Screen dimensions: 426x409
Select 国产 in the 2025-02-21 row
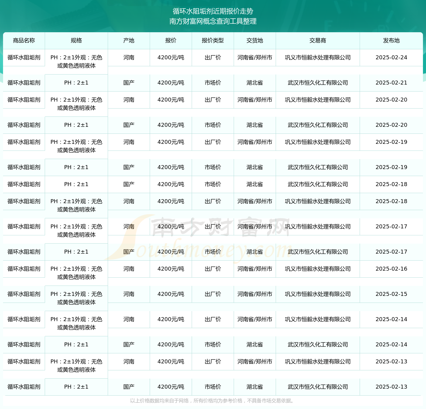point(129,83)
